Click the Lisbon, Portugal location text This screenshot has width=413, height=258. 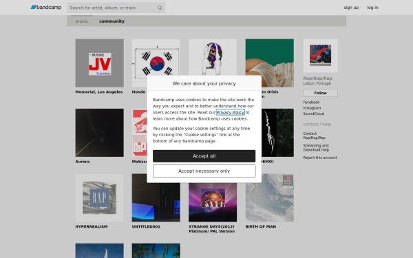pos(317,83)
